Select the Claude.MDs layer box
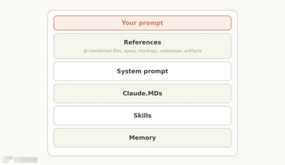 (x=142, y=93)
